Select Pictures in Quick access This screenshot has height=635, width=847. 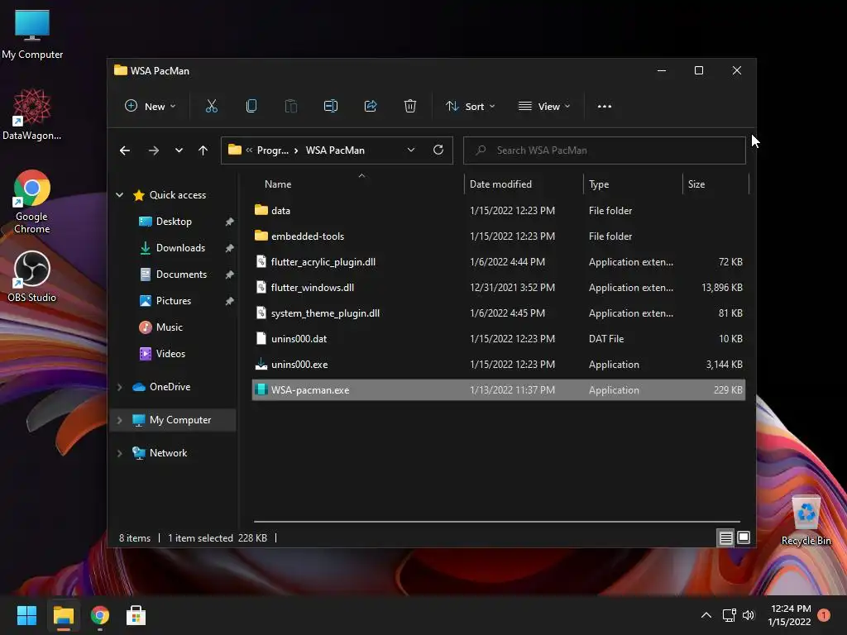click(x=173, y=301)
